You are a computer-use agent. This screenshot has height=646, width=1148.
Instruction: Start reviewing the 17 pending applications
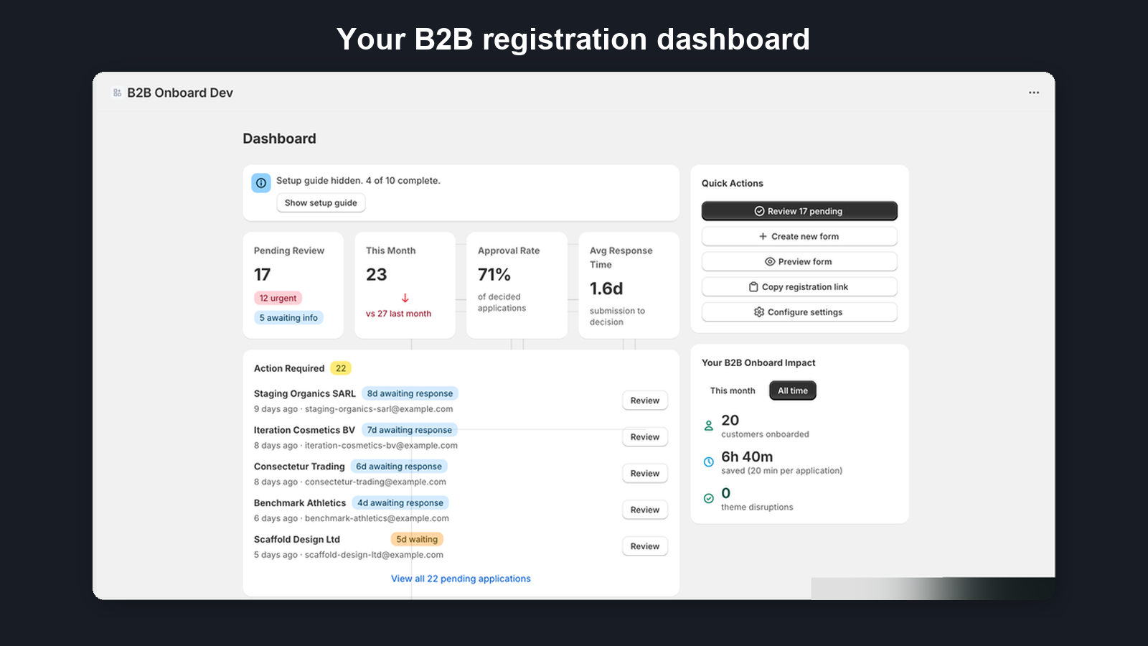tap(799, 210)
